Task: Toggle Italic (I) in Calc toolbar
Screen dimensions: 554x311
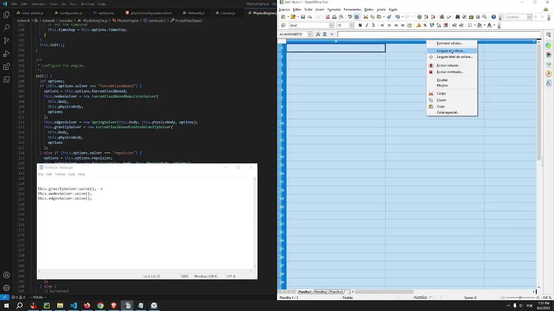Action: click(x=367, y=25)
